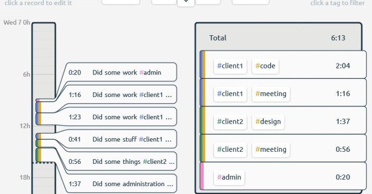The width and height of the screenshot is (372, 194).
Task: Filter by #client2 tag in the 1:37 row
Action: [230, 122]
